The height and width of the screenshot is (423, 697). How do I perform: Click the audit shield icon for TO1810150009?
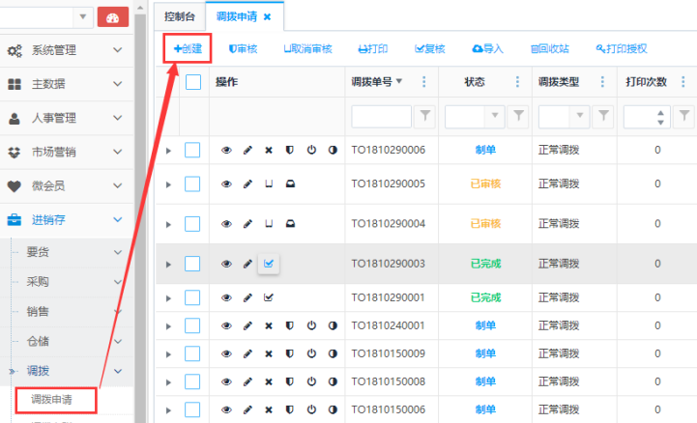[x=289, y=353]
